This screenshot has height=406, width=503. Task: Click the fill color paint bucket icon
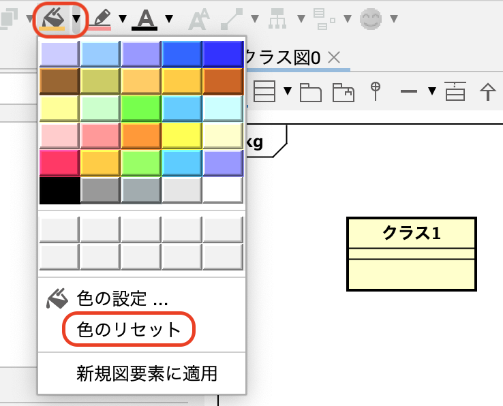[x=52, y=19]
